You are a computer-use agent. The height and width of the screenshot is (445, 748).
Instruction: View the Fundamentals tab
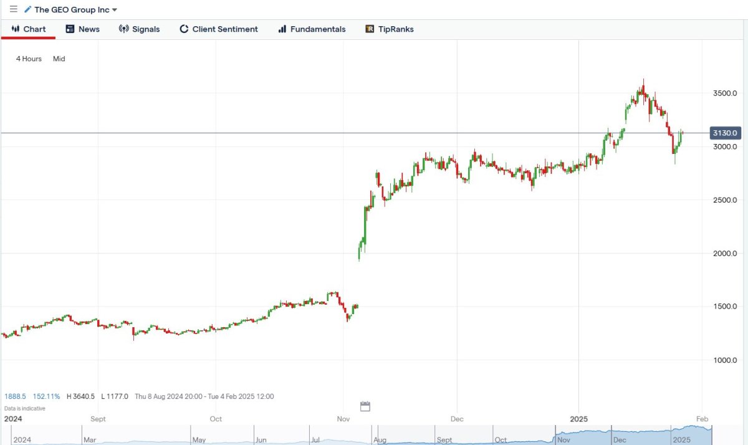pyautogui.click(x=311, y=29)
